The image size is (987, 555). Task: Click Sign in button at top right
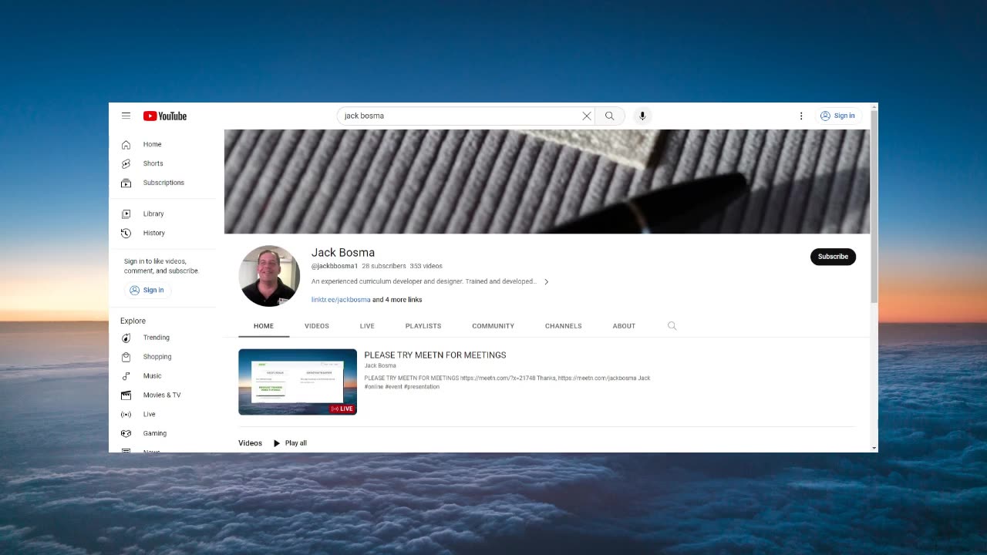[x=837, y=116]
